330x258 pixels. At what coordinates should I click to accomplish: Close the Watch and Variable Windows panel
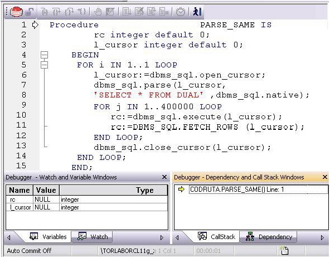(x=164, y=177)
